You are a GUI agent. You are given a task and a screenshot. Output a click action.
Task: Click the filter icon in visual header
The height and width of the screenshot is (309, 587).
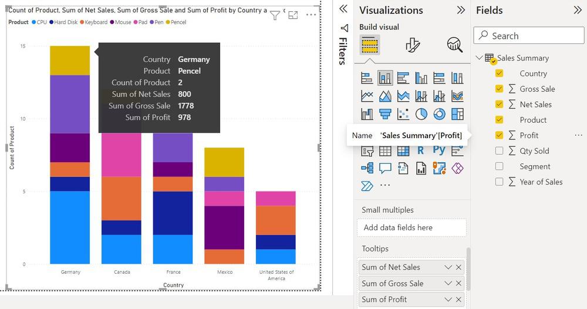275,15
